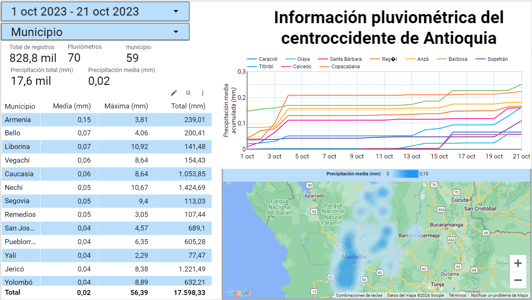Select the Segovia municipality row
This screenshot has width=532, height=300.
[106, 201]
